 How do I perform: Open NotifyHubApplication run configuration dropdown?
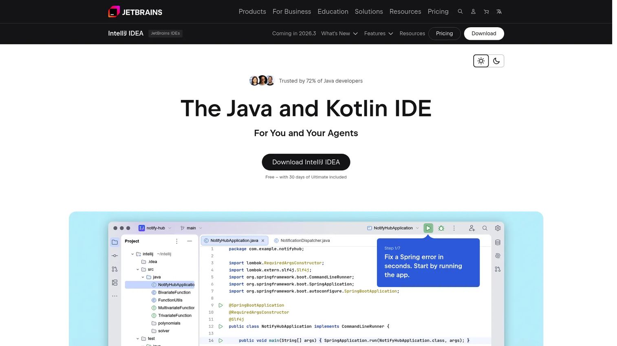(393, 228)
